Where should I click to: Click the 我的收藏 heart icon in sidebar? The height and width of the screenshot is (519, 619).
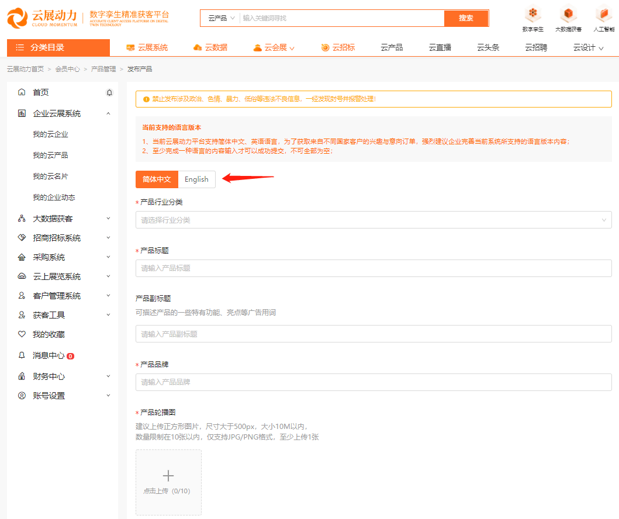22,334
